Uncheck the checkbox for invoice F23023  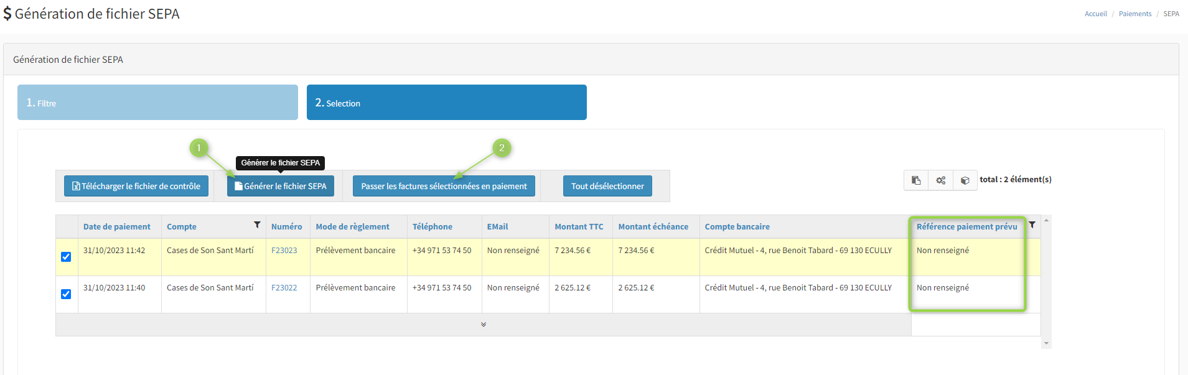66,257
